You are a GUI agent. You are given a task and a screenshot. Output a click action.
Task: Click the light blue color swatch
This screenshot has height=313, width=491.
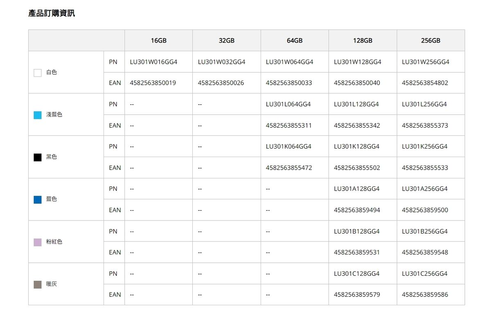point(38,115)
